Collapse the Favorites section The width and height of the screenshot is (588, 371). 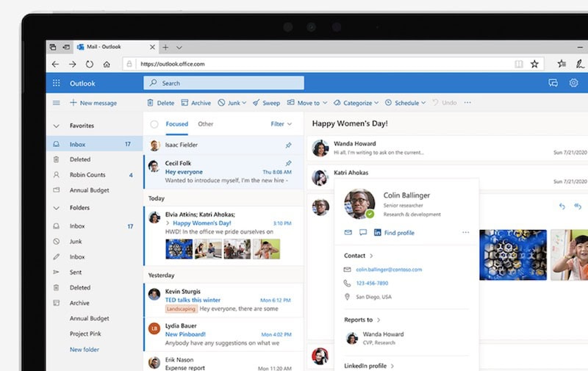click(57, 126)
